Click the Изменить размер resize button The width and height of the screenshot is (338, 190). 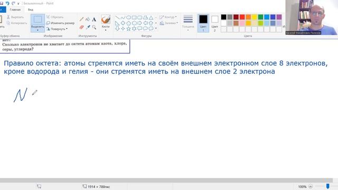tap(60, 23)
